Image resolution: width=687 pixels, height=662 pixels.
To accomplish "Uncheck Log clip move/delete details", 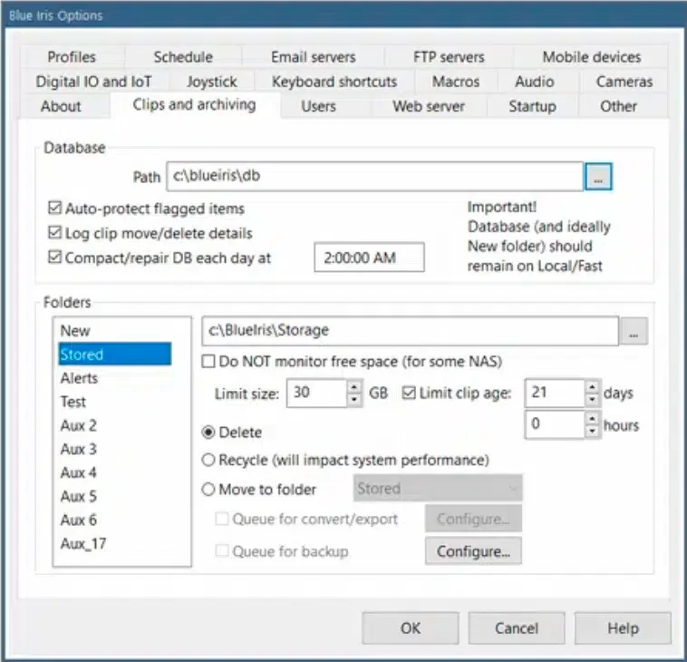I will tap(53, 233).
